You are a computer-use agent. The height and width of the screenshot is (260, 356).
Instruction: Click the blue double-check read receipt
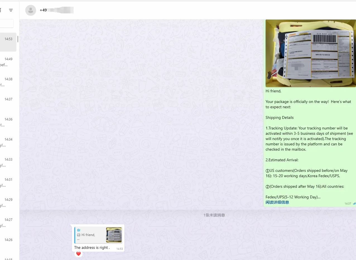point(354,204)
